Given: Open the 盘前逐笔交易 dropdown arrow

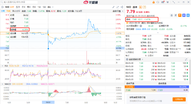Looking at the screenshot, I should click(142, 60).
